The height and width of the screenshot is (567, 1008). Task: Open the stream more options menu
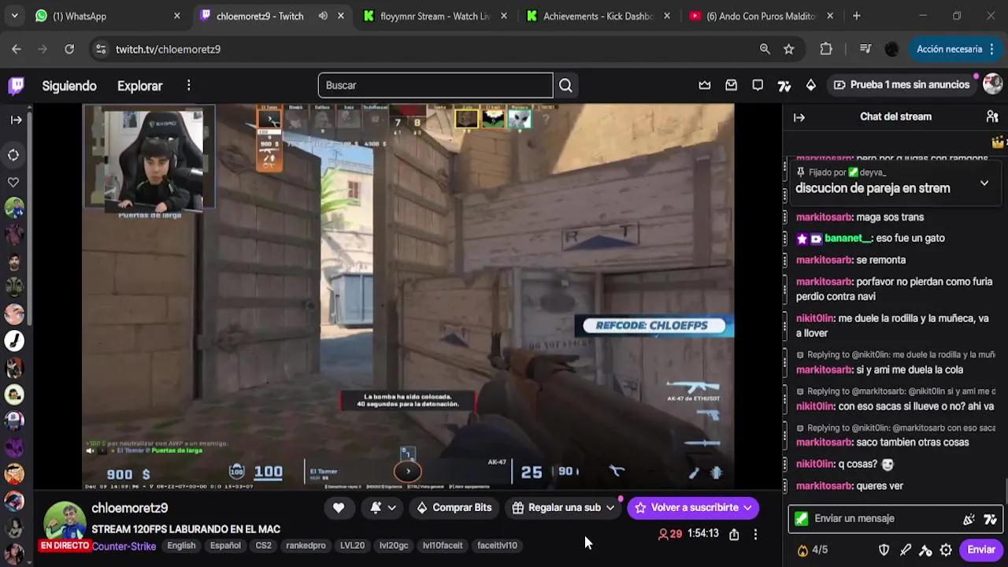(755, 534)
